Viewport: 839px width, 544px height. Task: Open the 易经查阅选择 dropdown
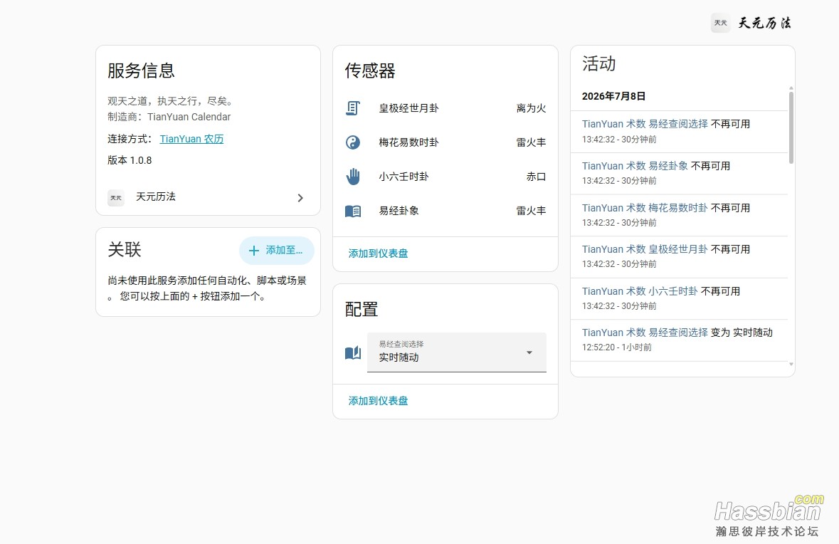pos(456,352)
